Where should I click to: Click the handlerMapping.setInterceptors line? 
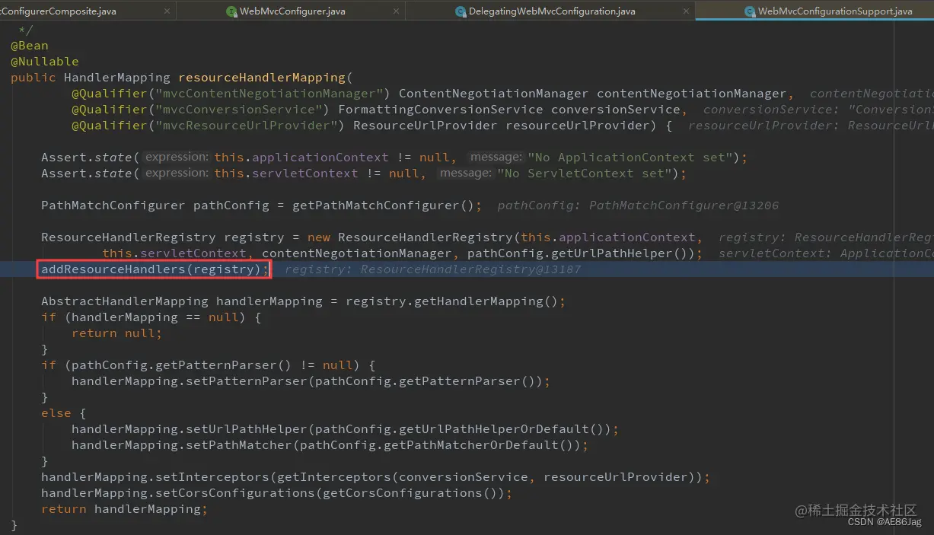pos(376,477)
